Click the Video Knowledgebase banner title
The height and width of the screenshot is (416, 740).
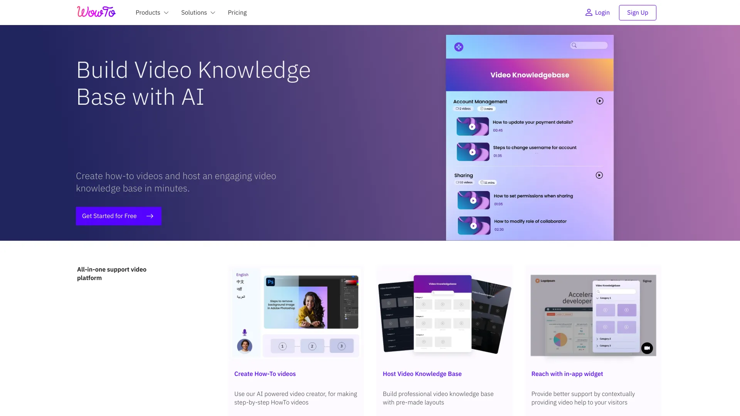(530, 75)
